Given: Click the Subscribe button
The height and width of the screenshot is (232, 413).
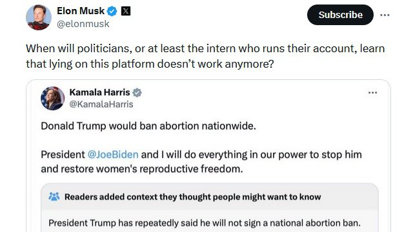Looking at the screenshot, I should point(340,15).
